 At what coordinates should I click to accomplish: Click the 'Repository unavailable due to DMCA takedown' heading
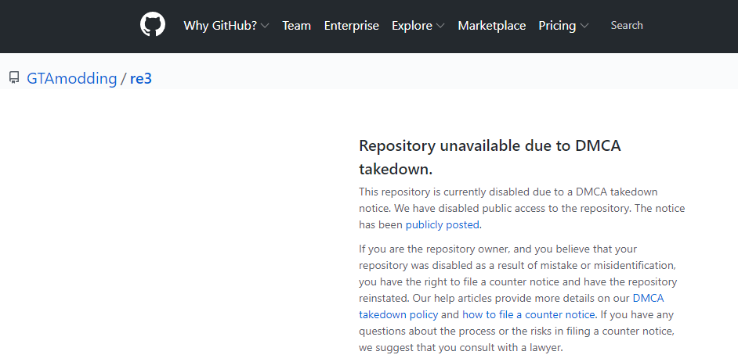pyautogui.click(x=490, y=157)
